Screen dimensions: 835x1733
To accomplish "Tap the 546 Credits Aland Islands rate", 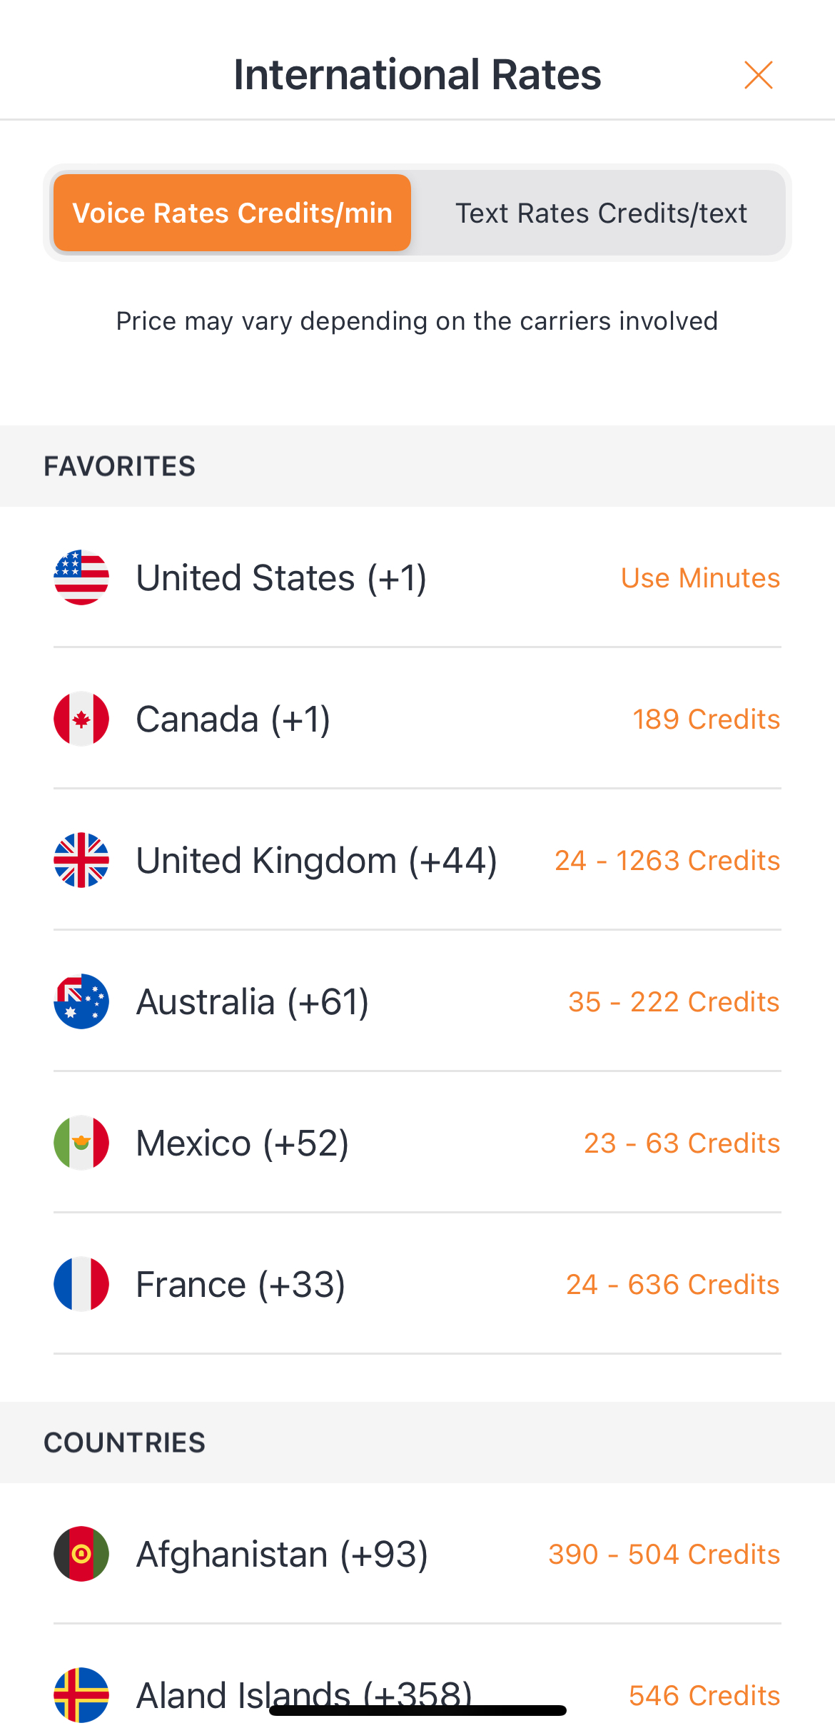I will click(704, 1695).
